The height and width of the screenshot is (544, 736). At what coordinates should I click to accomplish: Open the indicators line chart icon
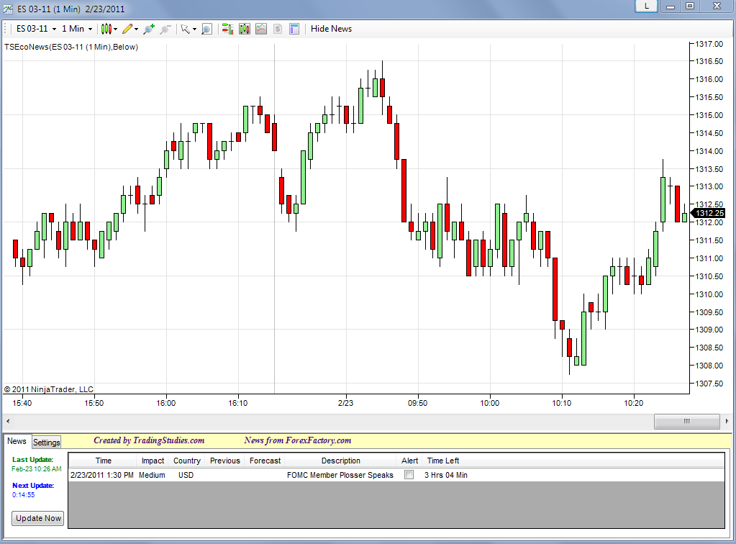(x=261, y=29)
